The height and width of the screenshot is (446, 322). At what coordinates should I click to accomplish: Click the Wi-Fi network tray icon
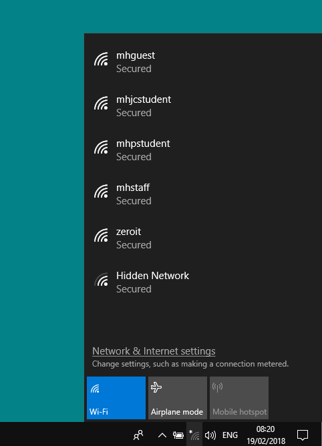tap(194, 435)
